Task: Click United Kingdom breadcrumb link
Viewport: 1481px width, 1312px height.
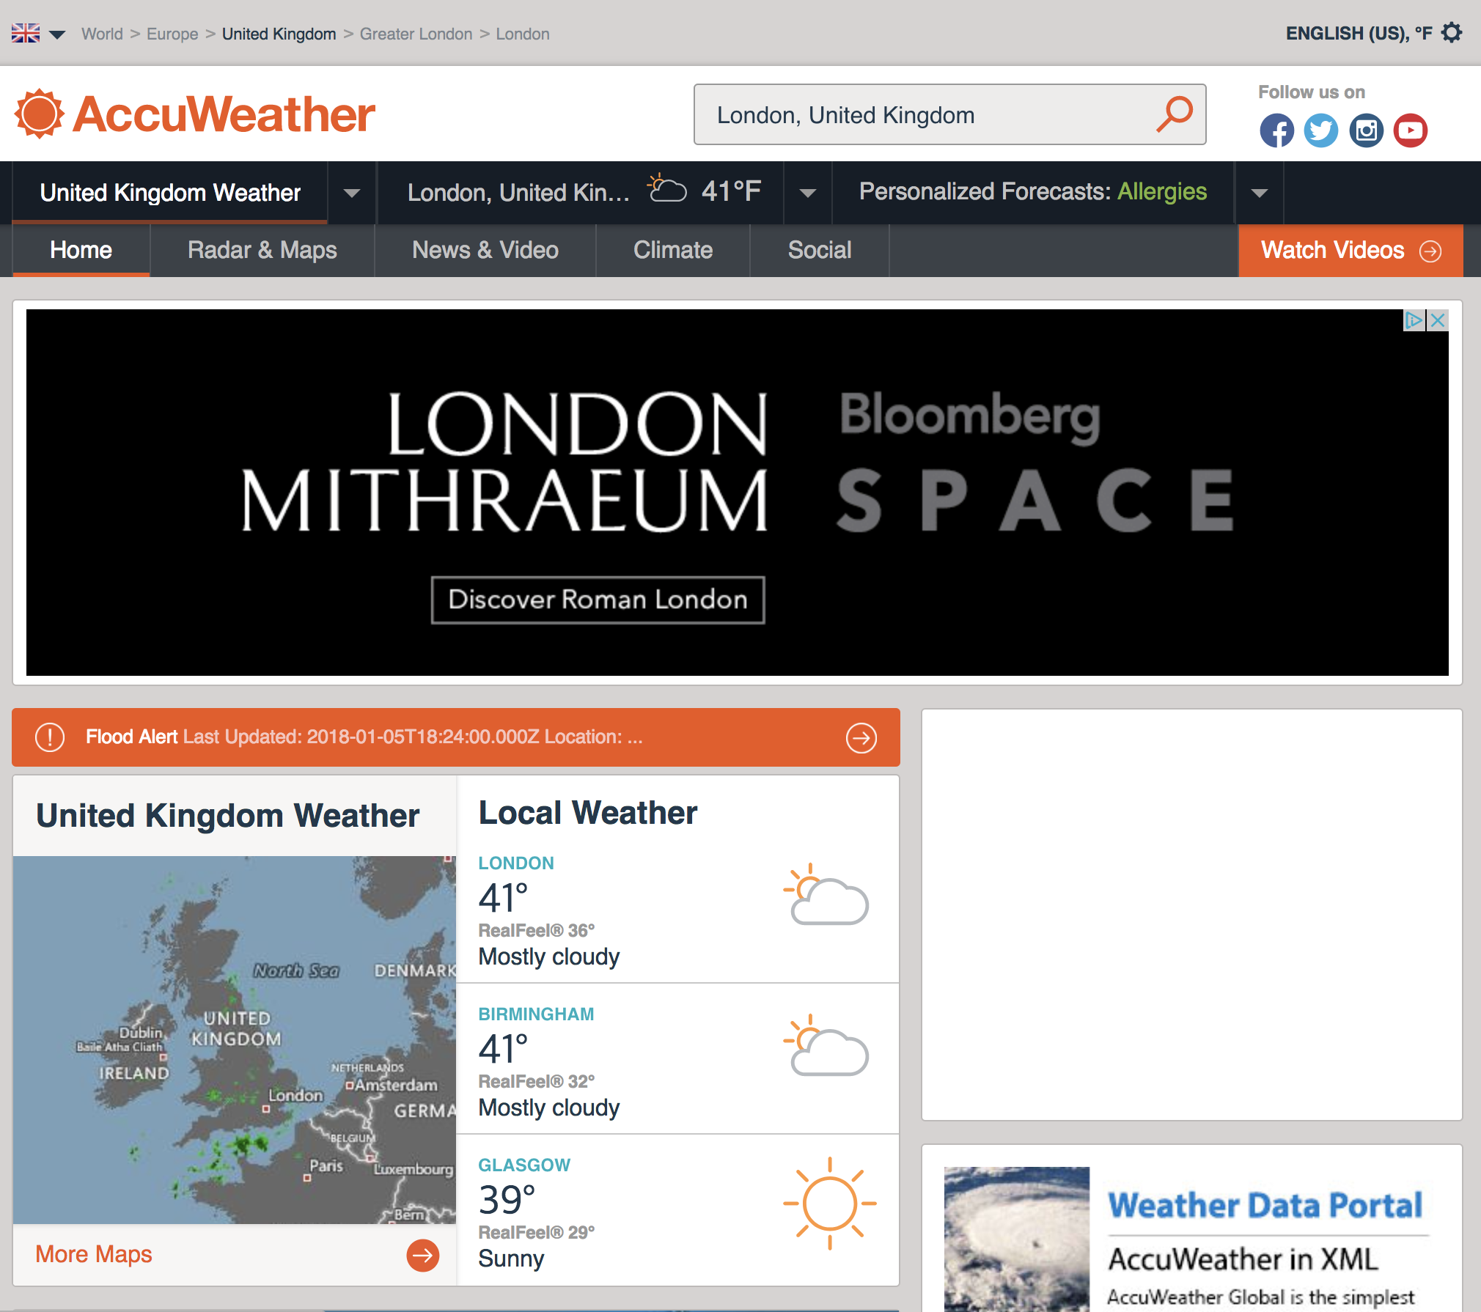Action: [279, 34]
